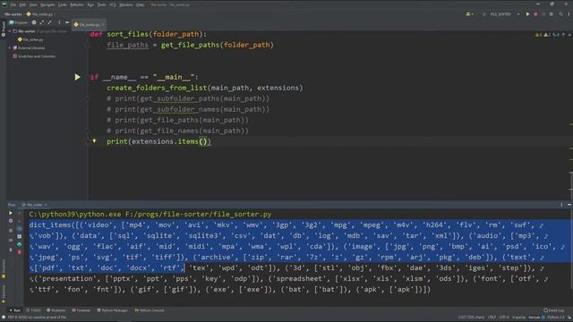Select the file_sorter.py editor tab
This screenshot has width=573, height=322.
[88, 24]
